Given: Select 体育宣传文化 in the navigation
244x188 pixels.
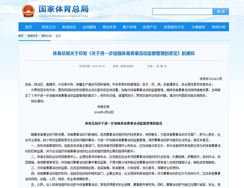Looking at the screenshot, I should pos(173,27).
